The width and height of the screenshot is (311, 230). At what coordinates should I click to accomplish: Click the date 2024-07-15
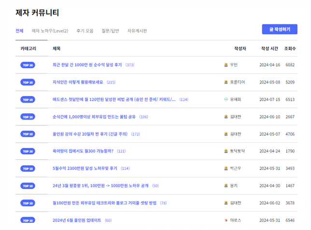pos(270,99)
